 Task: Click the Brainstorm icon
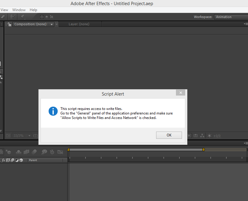point(44,152)
